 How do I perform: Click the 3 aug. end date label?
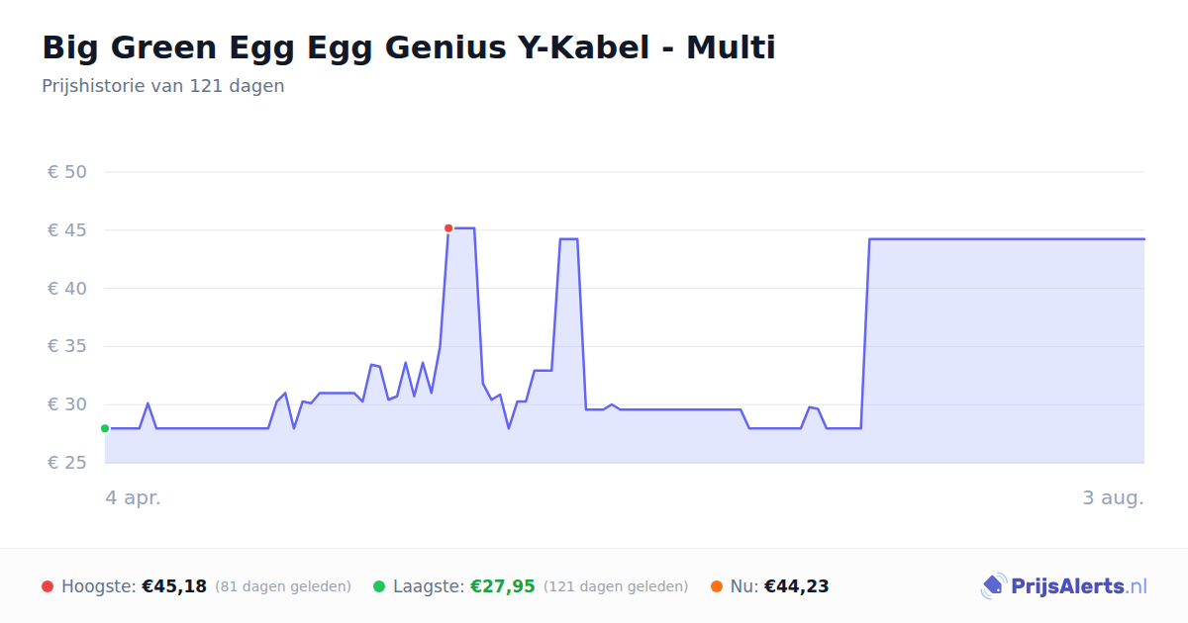tap(1113, 497)
